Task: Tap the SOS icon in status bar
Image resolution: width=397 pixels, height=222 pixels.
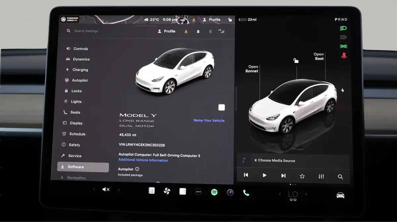Action: click(x=183, y=20)
